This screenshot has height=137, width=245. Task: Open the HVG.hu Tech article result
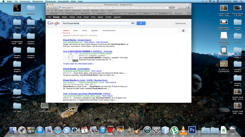[x=87, y=94]
